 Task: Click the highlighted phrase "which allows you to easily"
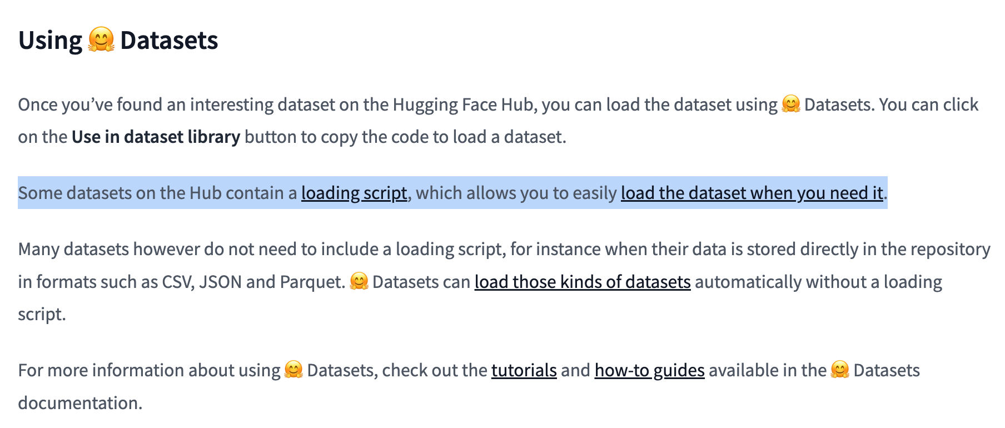[x=516, y=193]
